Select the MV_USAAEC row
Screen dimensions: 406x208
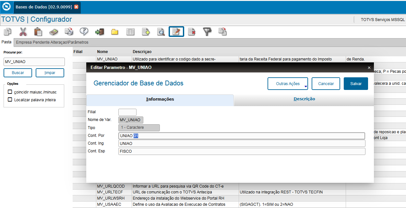tap(239, 204)
